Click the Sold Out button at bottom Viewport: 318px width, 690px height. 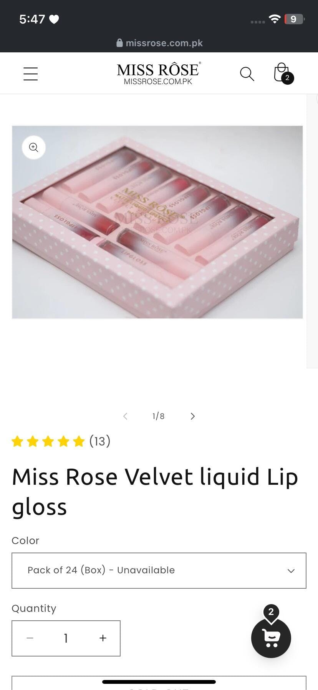159,683
